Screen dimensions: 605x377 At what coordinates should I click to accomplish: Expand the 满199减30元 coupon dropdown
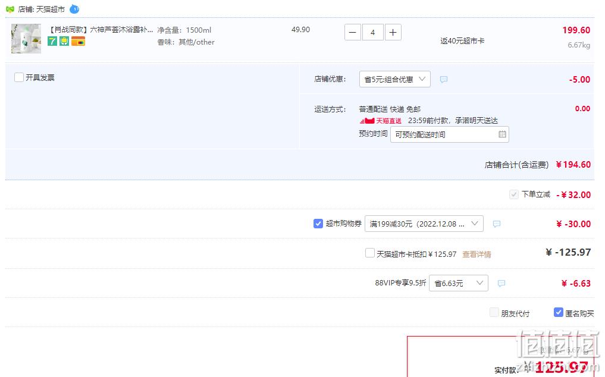[x=424, y=224]
